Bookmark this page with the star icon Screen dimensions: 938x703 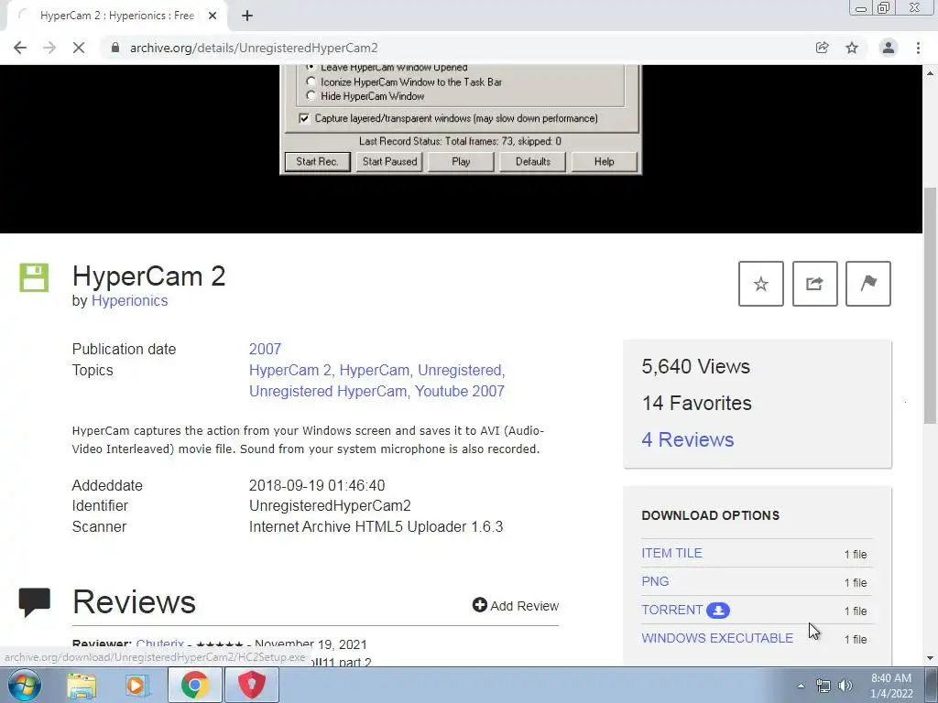pos(852,48)
